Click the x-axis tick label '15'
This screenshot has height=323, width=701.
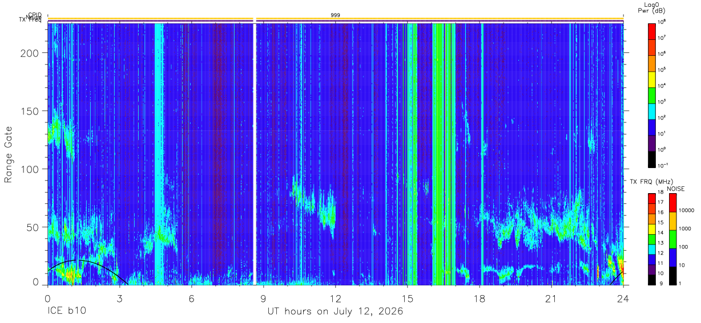tap(407, 299)
